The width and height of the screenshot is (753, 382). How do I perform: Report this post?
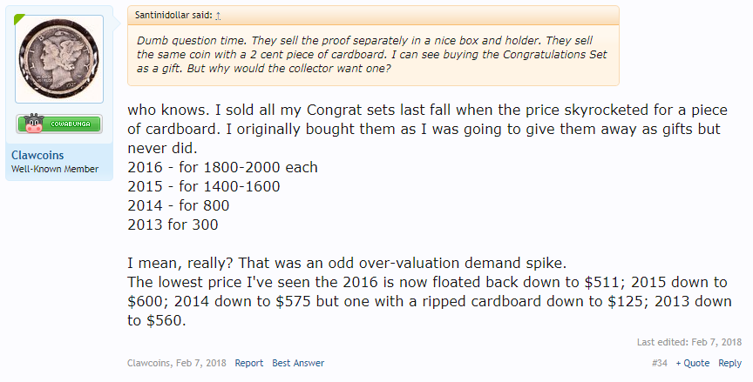(248, 363)
